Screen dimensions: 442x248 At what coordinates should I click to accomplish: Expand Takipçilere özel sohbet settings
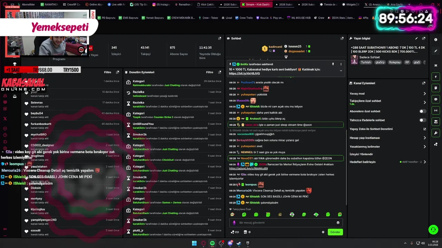click(425, 102)
